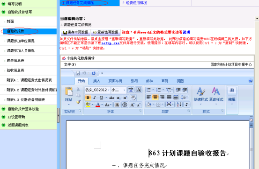Open the Quick Styles 快速样式 gallery
Image resolution: width=259 pixels, height=169 pixels.
200,96
